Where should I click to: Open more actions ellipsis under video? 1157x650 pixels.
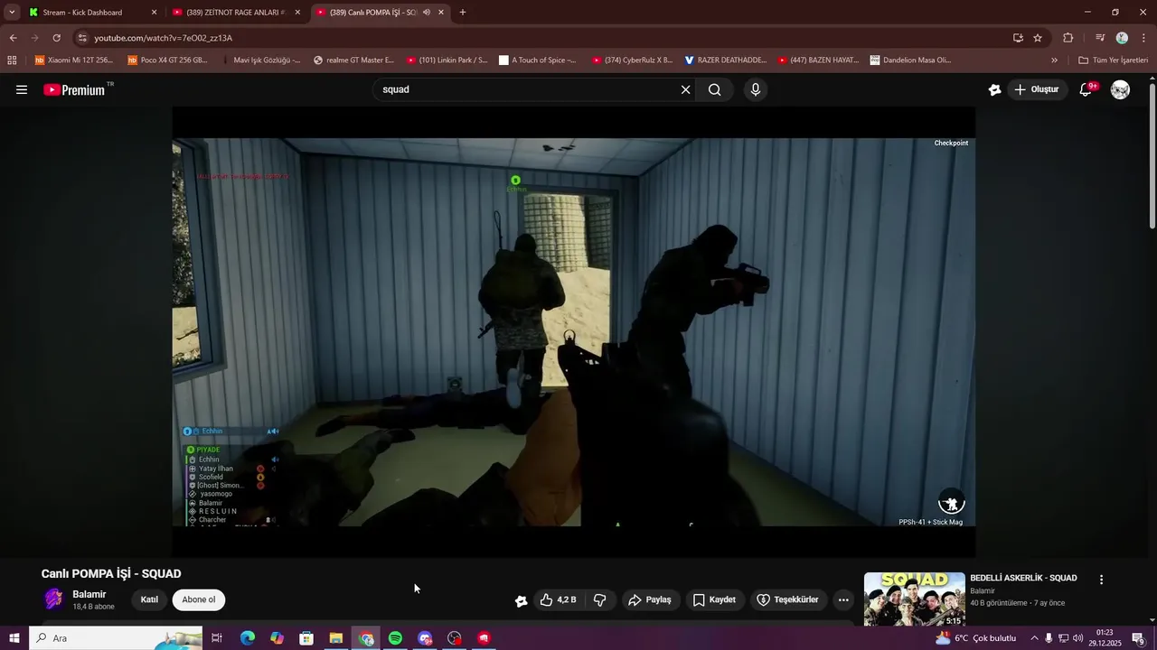[843, 599]
